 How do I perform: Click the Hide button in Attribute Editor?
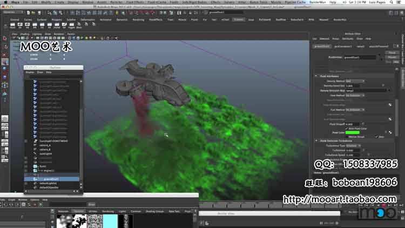tap(396, 62)
